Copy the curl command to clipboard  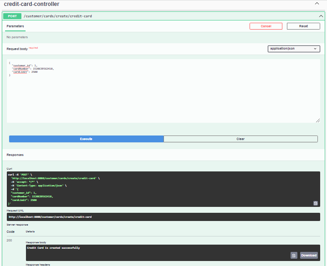(x=316, y=203)
